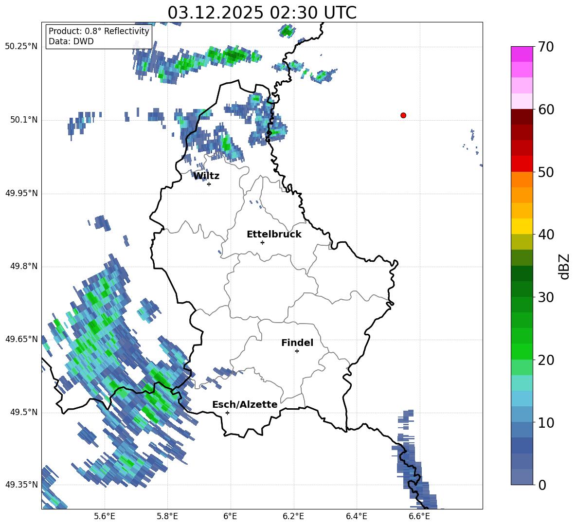Click the 70 tick on the colorbar
Image resolution: width=576 pixels, height=526 pixels.
pos(546,47)
